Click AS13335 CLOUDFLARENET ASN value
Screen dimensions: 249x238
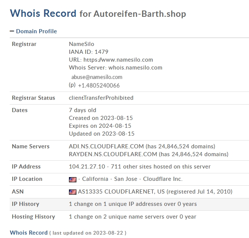tap(121, 192)
